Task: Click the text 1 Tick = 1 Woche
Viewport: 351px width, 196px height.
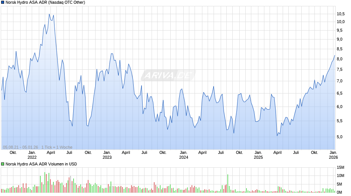Action: pos(57,147)
